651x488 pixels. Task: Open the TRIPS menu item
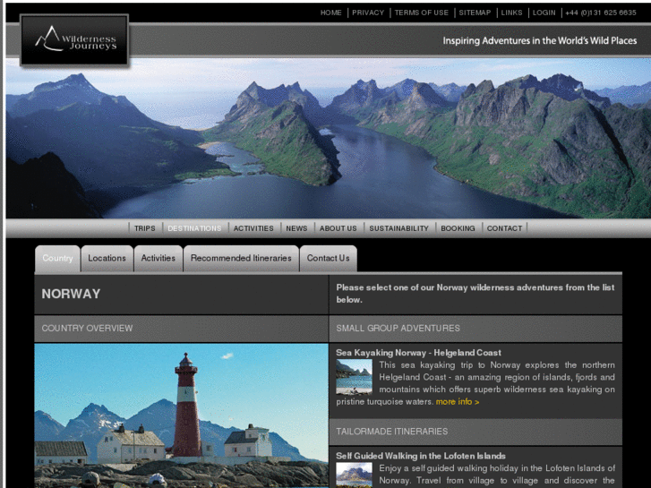click(144, 228)
